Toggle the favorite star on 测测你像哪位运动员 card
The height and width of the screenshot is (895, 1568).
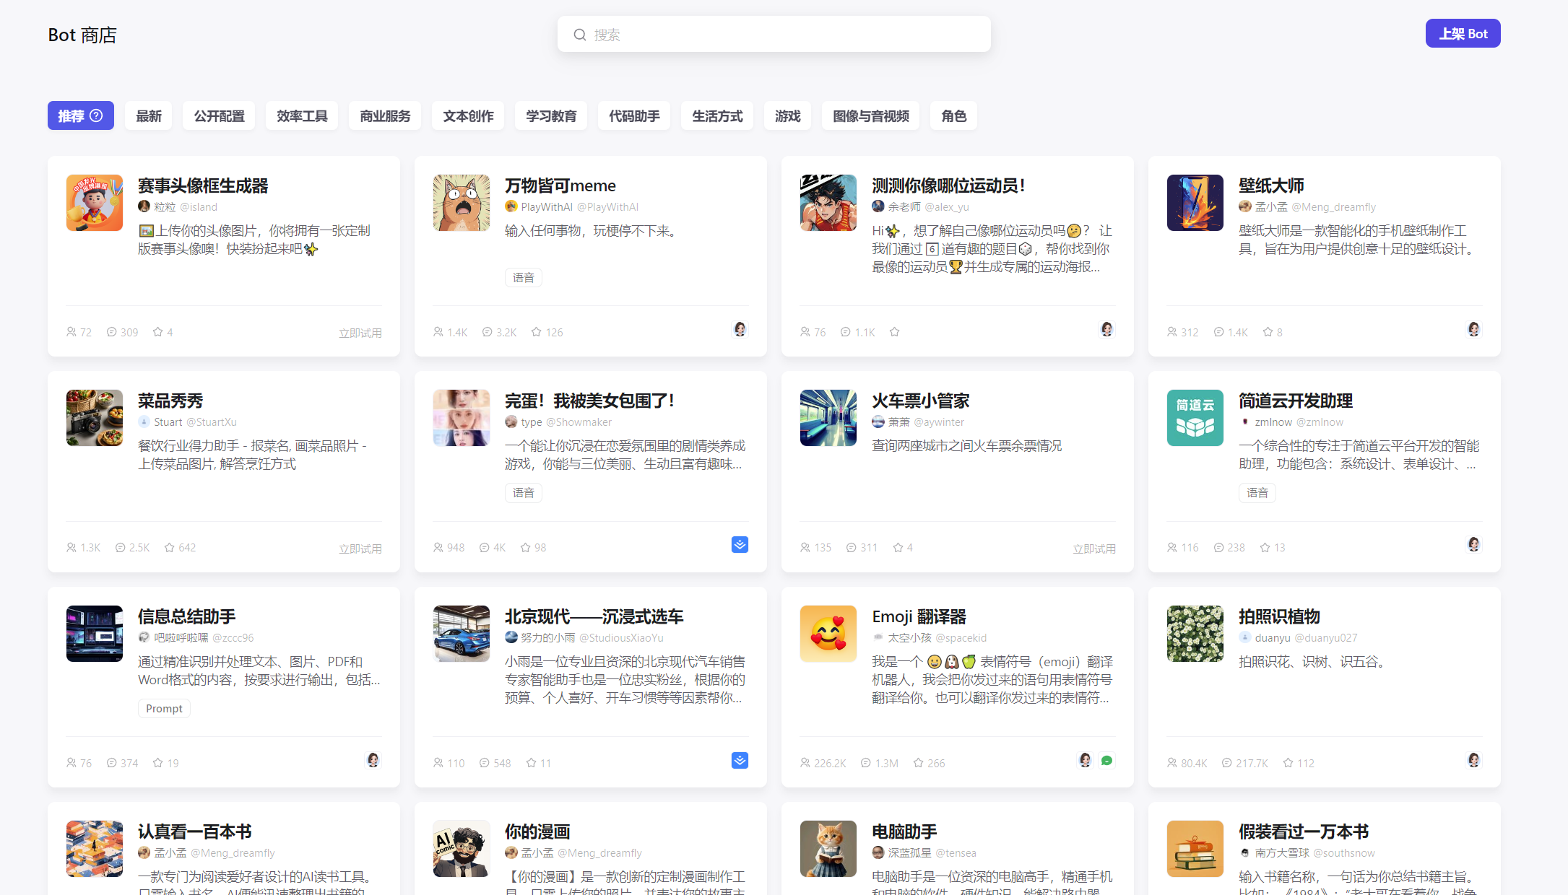(x=894, y=331)
